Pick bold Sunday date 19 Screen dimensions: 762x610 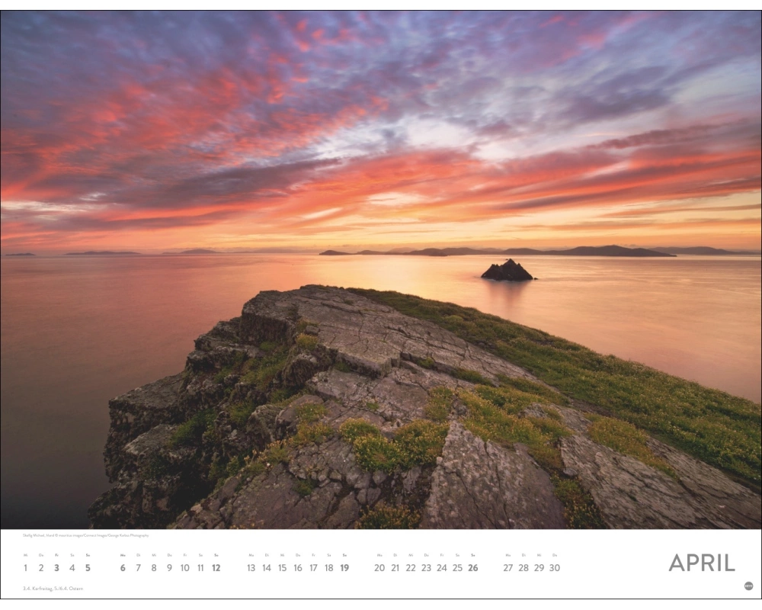coord(344,568)
